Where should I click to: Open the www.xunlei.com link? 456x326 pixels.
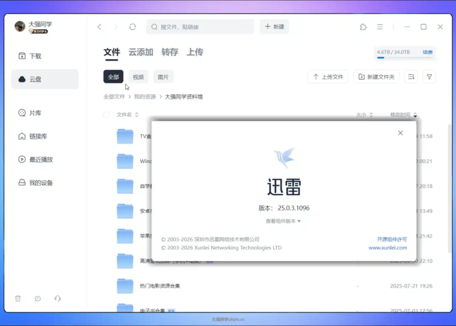coord(388,248)
